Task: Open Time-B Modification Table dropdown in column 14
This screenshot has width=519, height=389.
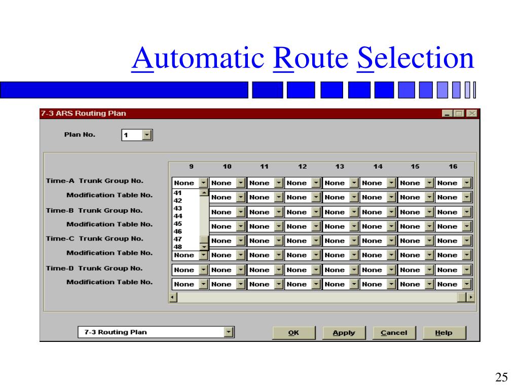Action: pyautogui.click(x=391, y=226)
